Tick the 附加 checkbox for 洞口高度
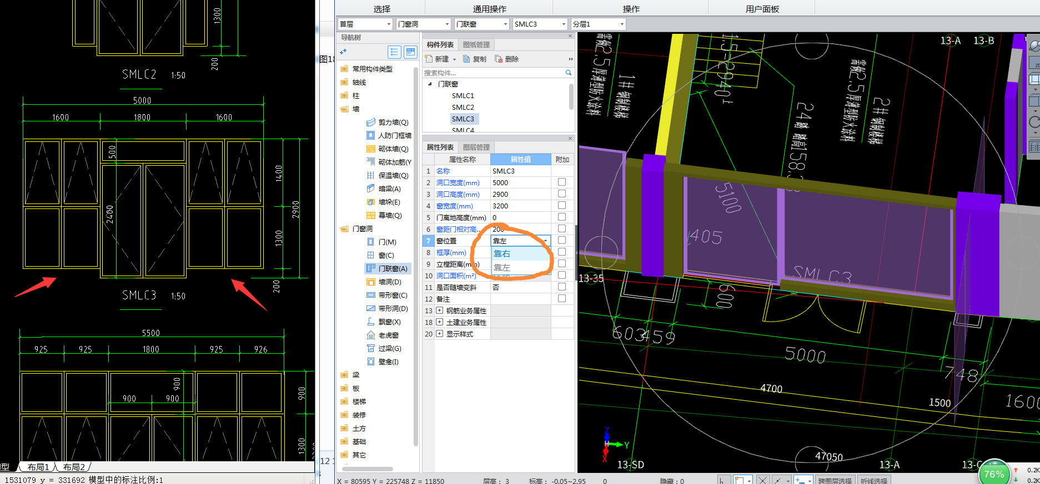Screen dimensions: 1040x484 point(562,194)
